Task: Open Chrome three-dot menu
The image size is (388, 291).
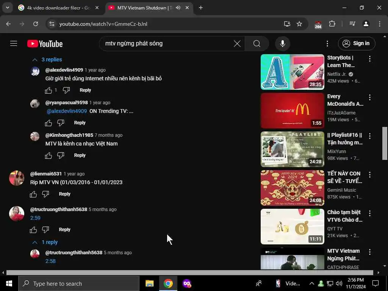Action: [x=380, y=24]
